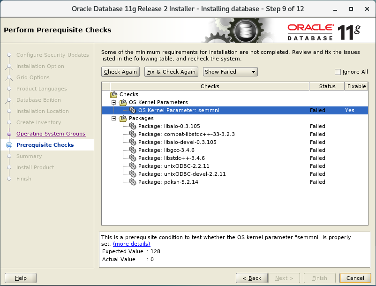Click the OS Kernel Parameters folder icon

pos(123,102)
